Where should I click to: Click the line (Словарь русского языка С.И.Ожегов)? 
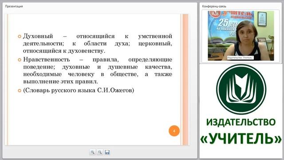pyautogui.click(x=79, y=90)
